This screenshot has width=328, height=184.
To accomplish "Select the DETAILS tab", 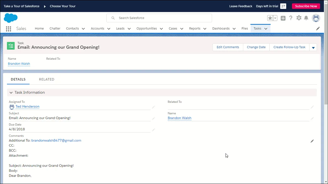I will click(18, 79).
